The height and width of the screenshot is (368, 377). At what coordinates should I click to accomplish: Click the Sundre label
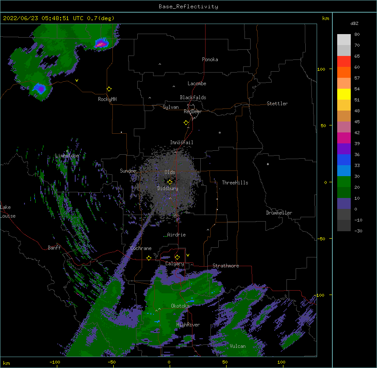coord(128,171)
